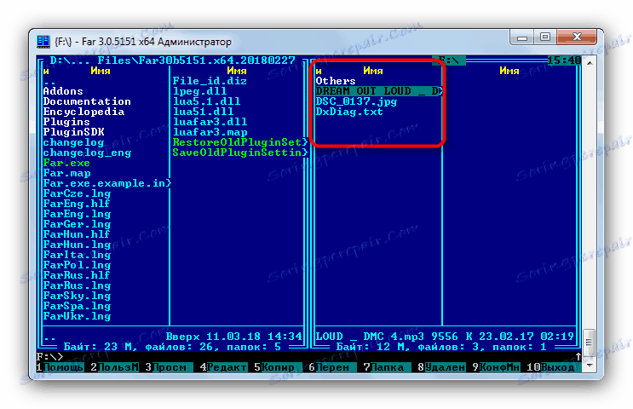The image size is (633, 409).
Task: Select the SaveOldPluginSettin file
Action: pos(240,153)
